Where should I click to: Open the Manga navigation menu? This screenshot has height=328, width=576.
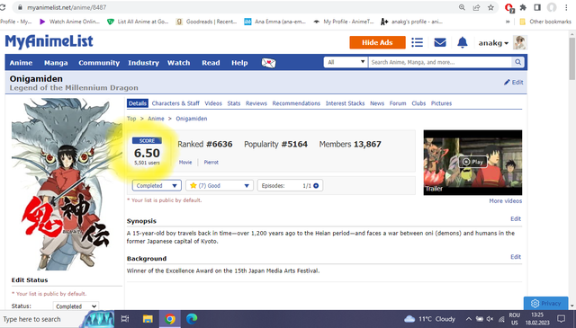(56, 63)
